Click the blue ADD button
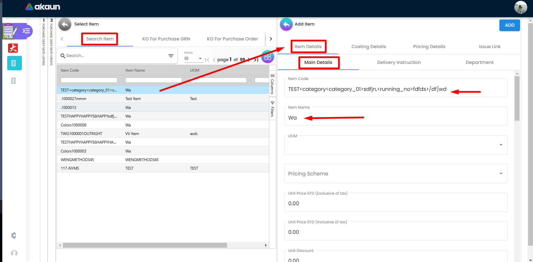The width and height of the screenshot is (533, 262). pos(509,25)
